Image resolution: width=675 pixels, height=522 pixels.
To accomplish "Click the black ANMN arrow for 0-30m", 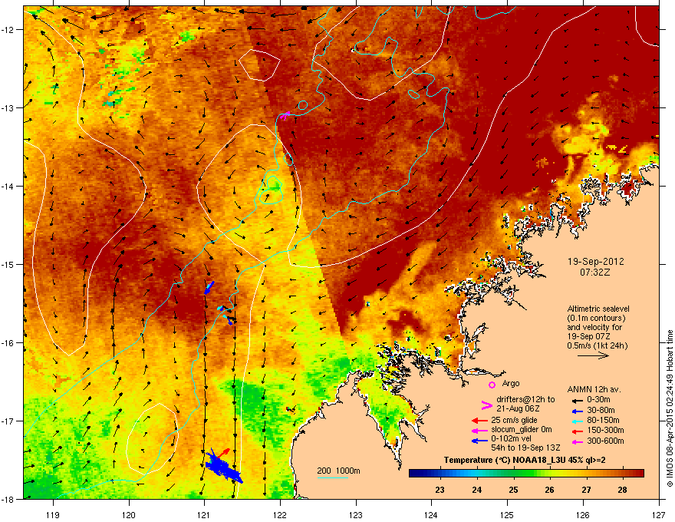I will 577,400.
